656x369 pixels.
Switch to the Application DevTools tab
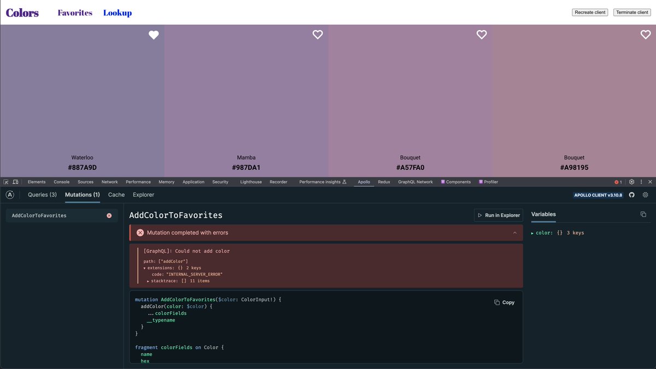(194, 182)
